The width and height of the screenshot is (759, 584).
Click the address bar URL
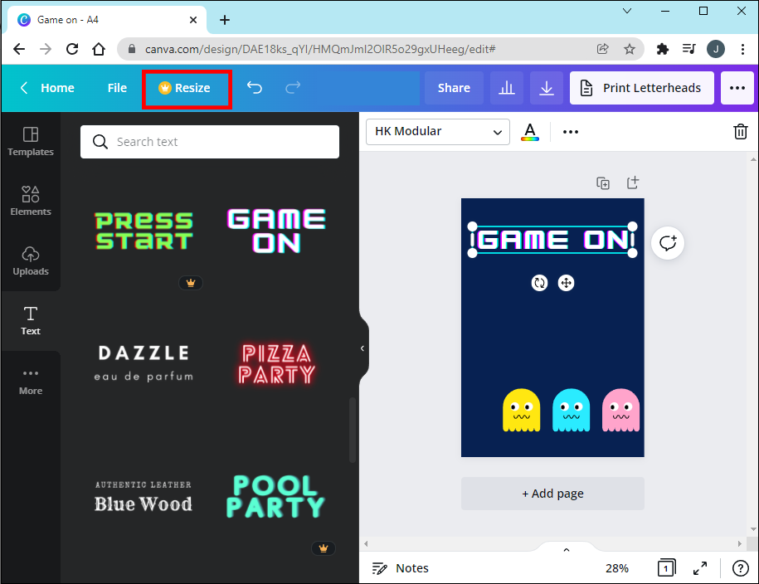[x=320, y=49]
